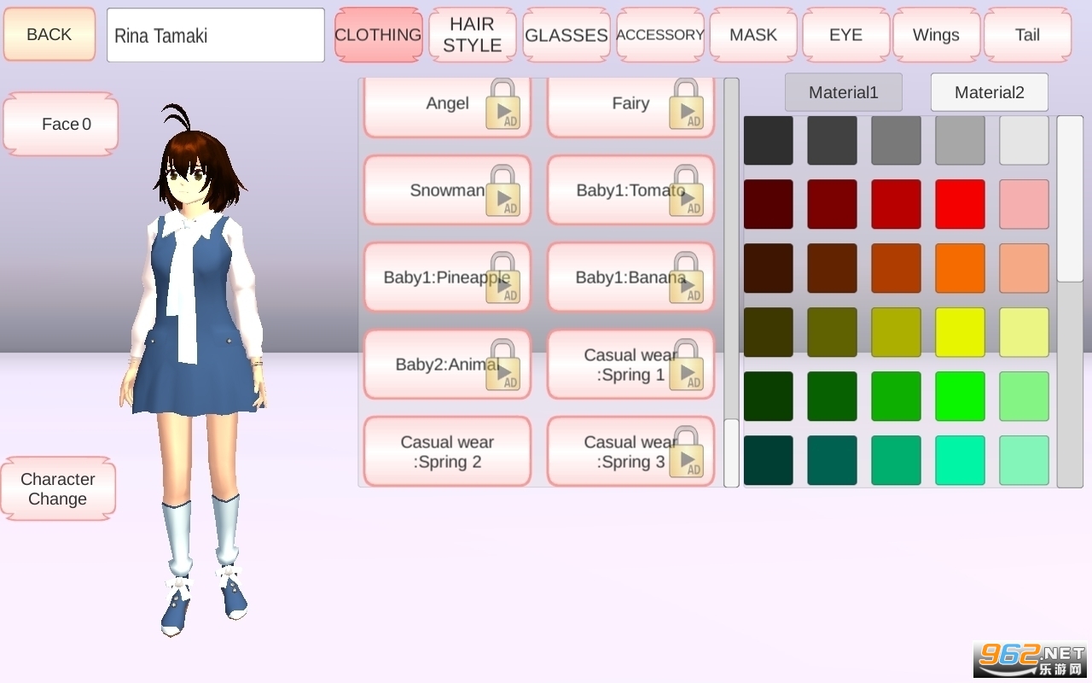Select the Wings category tab
The height and width of the screenshot is (683, 1092).
pyautogui.click(x=936, y=35)
